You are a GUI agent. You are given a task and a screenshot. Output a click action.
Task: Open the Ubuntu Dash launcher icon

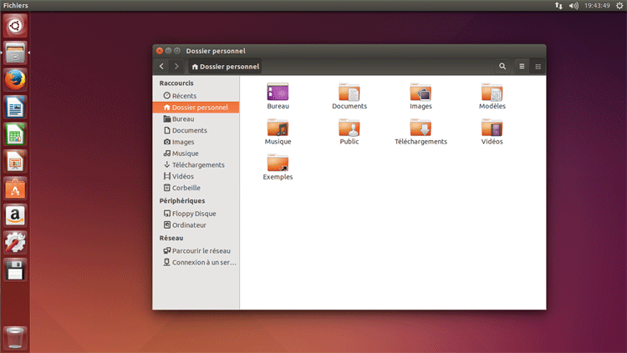click(x=15, y=26)
